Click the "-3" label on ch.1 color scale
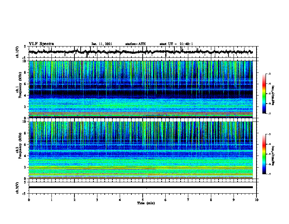The width and height of the screenshot is (289, 224). [x=269, y=74]
